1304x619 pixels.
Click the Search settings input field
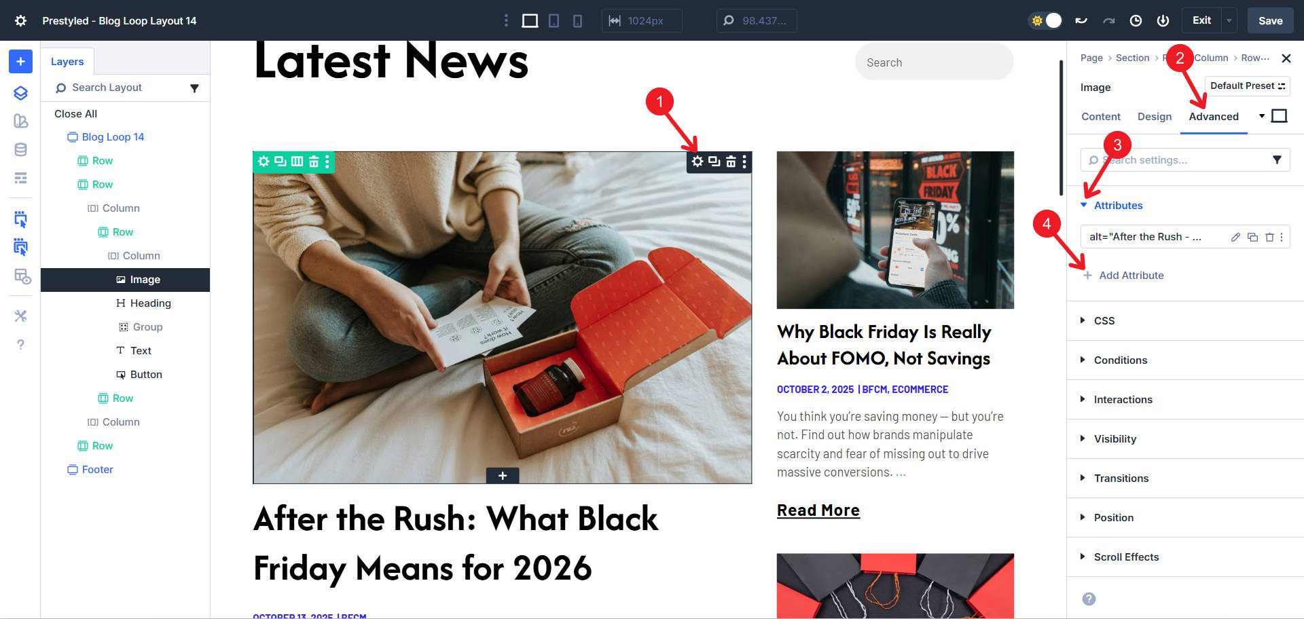1185,160
